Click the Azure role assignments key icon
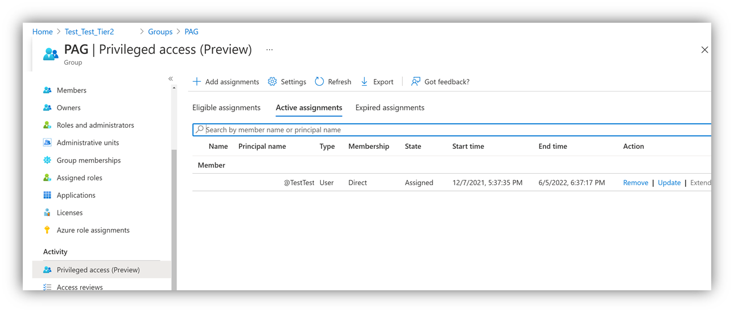734x313 pixels. click(x=47, y=230)
